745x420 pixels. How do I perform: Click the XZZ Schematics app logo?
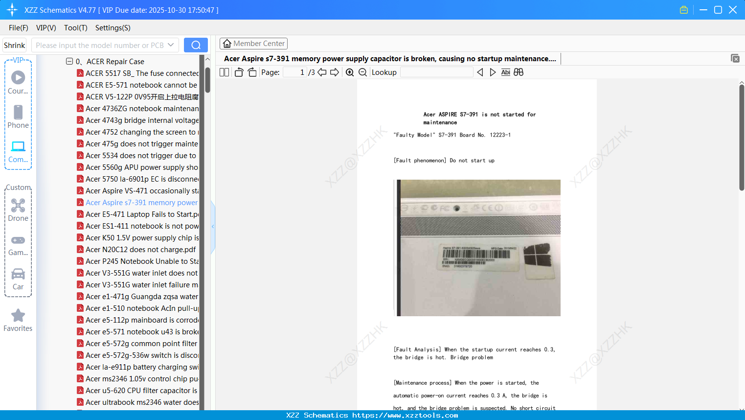(12, 10)
